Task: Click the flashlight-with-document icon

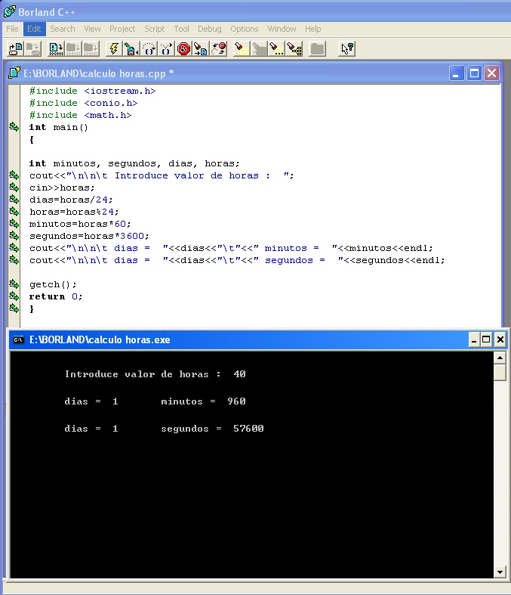Action: pos(201,49)
